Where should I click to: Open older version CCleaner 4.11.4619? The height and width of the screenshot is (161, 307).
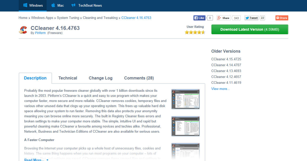(226, 83)
